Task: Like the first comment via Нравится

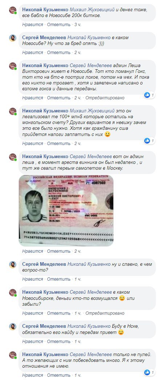Action: (x=33, y=25)
